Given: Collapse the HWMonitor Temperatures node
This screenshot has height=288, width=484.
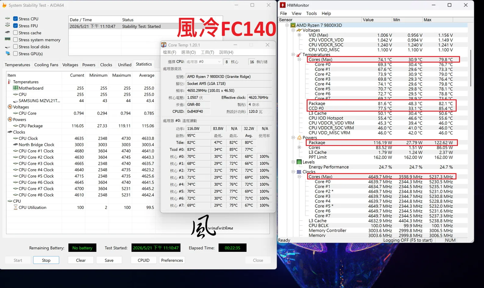Looking at the screenshot, I should click(x=293, y=54).
